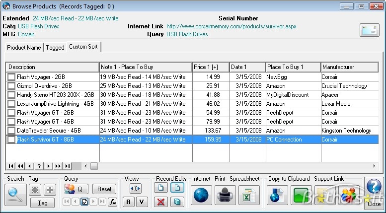Click the Close button
The image size is (386, 213).
(x=374, y=204)
